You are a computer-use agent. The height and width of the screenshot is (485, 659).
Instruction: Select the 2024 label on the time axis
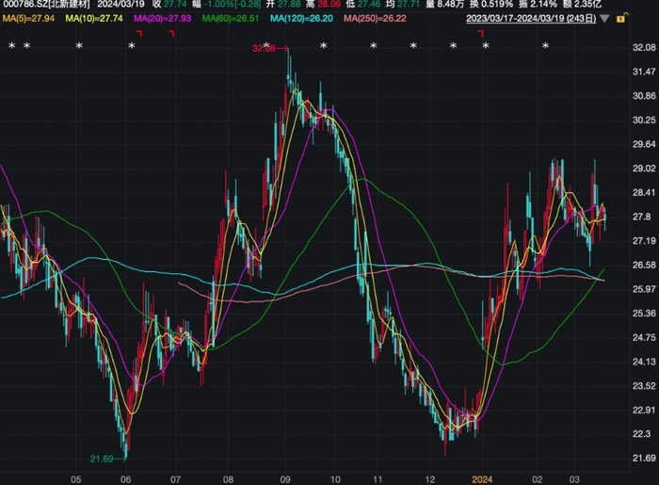pos(482,477)
